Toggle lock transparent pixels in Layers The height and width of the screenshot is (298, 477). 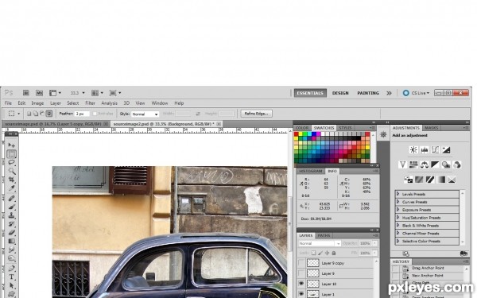pyautogui.click(x=314, y=253)
